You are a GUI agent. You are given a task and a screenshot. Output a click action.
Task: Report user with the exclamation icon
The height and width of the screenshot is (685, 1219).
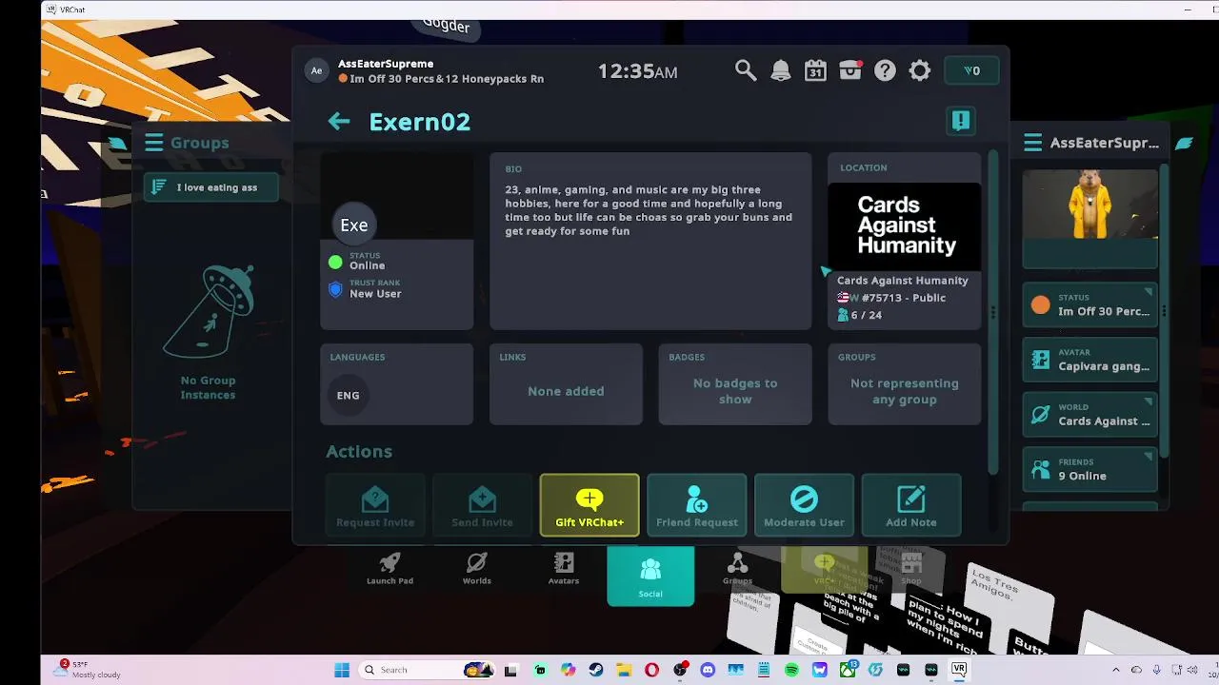coord(960,121)
